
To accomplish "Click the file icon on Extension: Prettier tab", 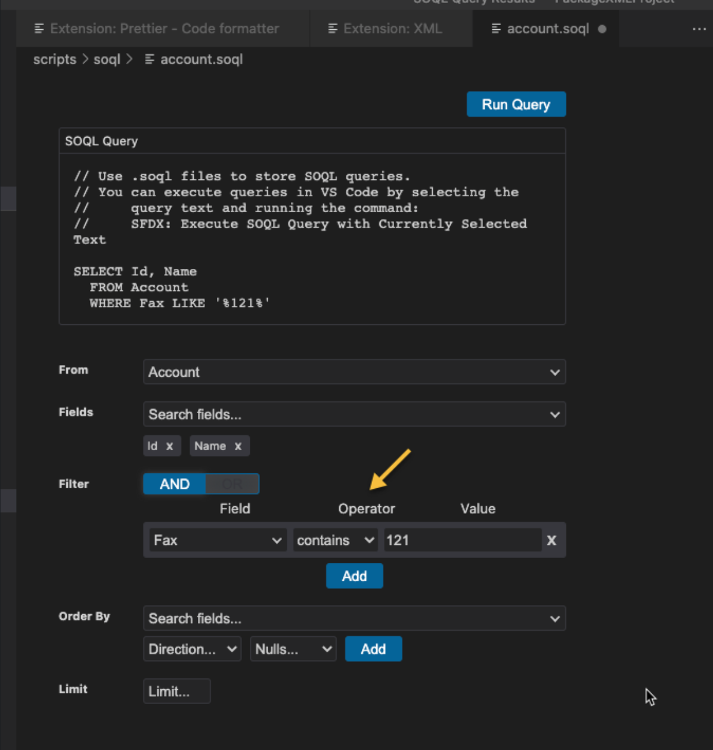I will [39, 28].
